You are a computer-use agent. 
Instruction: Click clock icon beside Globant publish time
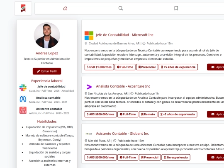point(115,141)
